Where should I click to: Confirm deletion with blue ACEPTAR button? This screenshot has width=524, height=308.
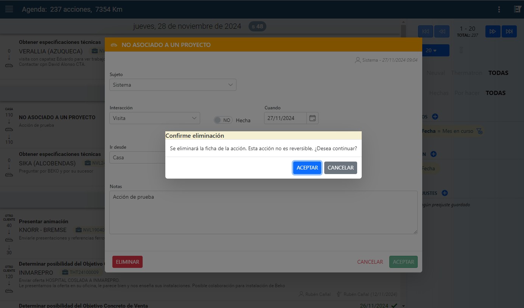[x=307, y=168]
